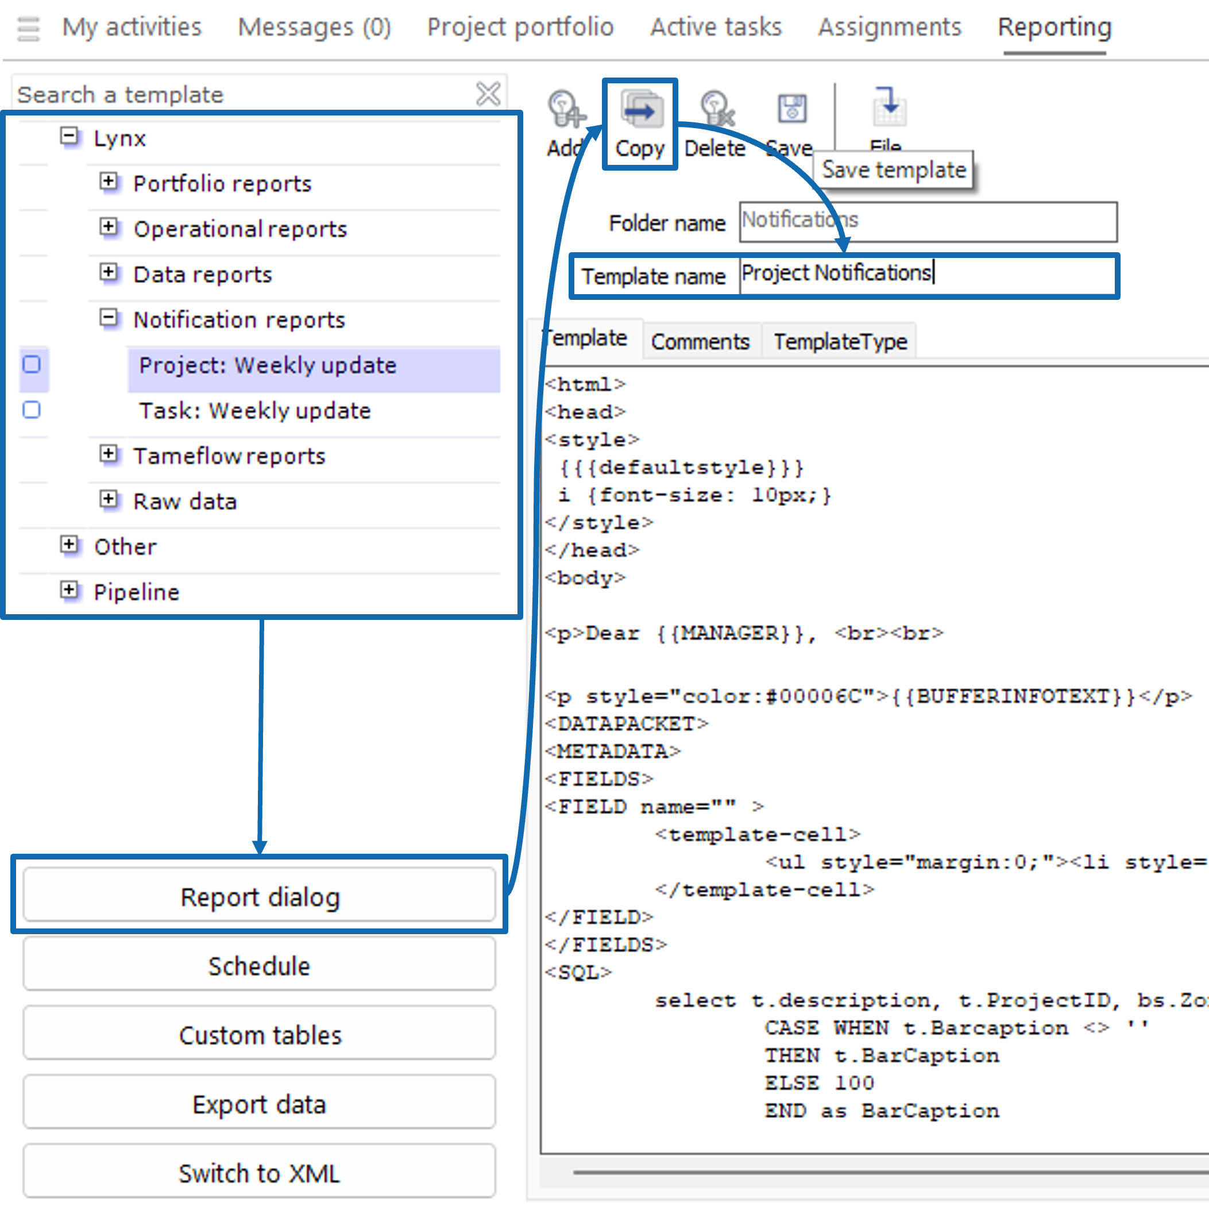The width and height of the screenshot is (1209, 1218).
Task: Click the <METADATA> line in editor
Action: pos(613,751)
